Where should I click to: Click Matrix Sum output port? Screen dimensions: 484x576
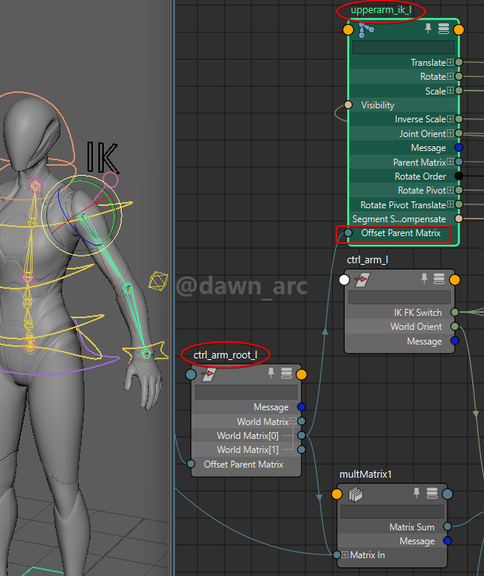(x=448, y=526)
